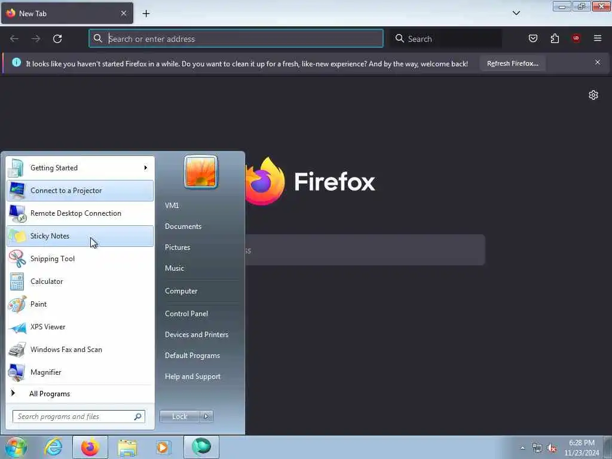Viewport: 612px width, 459px height.
Task: Click Firefox taskbar icon
Action: pyautogui.click(x=90, y=447)
